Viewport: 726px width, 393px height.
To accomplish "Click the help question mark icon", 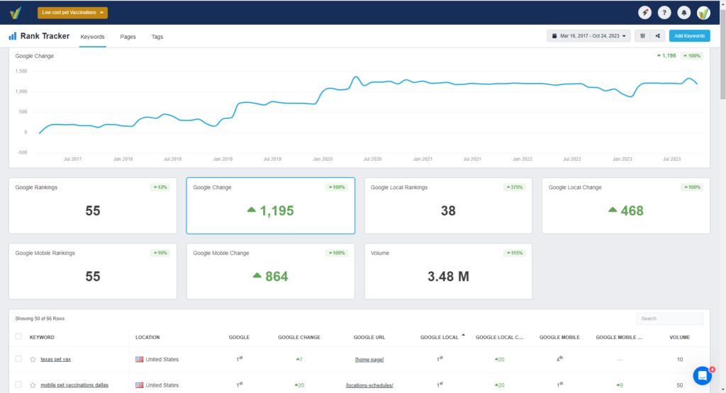I will click(664, 13).
